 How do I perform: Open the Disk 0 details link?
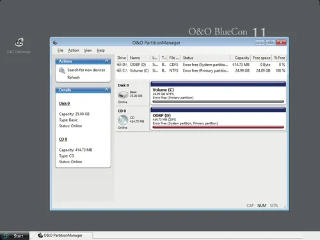[65, 103]
